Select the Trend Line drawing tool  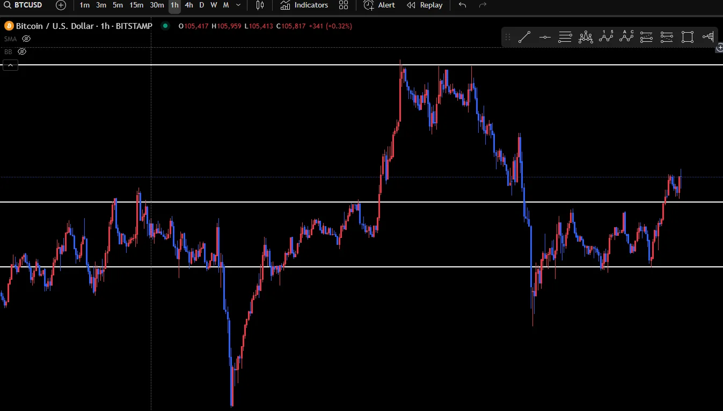point(524,37)
